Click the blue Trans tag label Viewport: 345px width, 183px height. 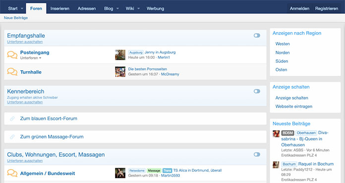(x=167, y=171)
